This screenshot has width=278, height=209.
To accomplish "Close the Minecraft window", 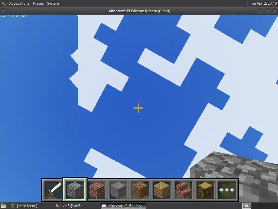I will pyautogui.click(x=274, y=11).
